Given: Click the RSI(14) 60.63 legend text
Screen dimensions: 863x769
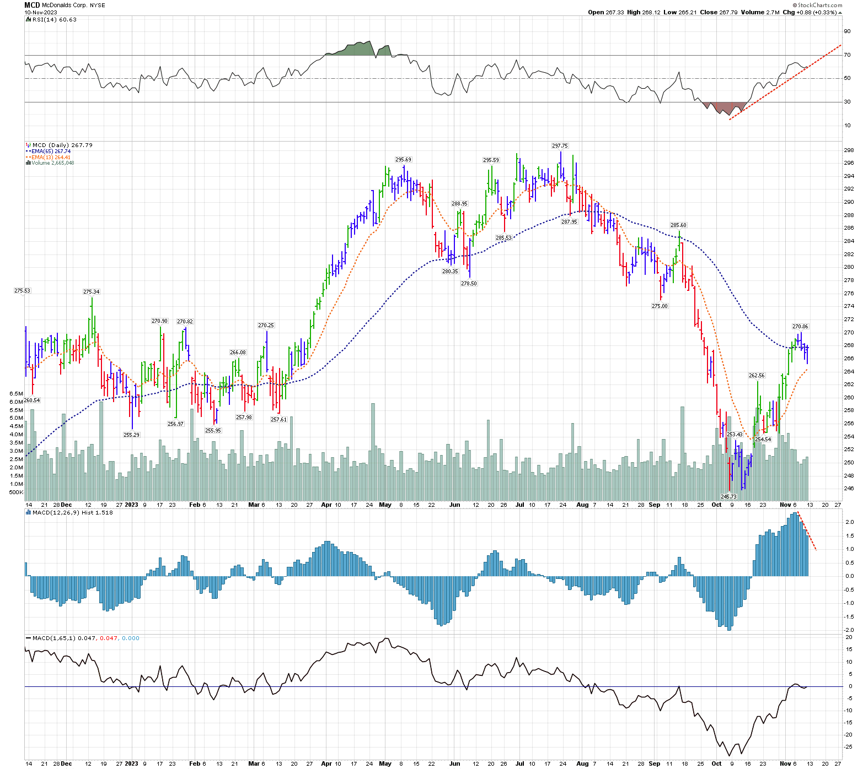Looking at the screenshot, I should pyautogui.click(x=54, y=19).
